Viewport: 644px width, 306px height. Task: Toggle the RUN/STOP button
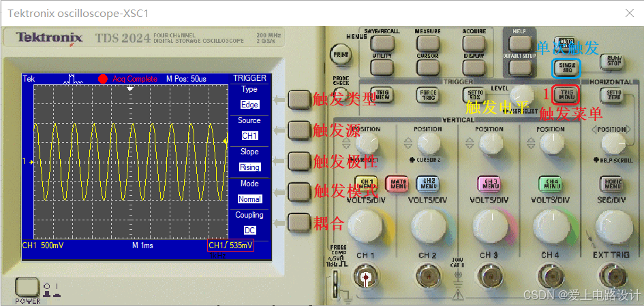611,62
